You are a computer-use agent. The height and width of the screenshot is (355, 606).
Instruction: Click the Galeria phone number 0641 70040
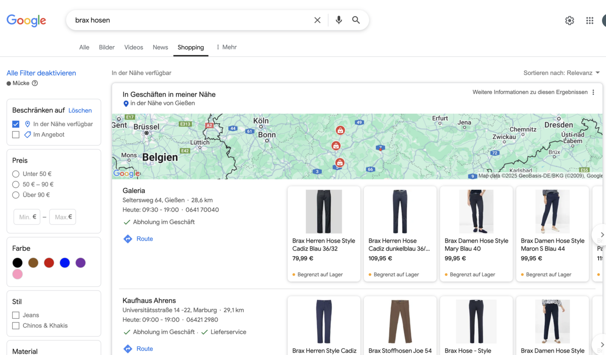coord(202,210)
